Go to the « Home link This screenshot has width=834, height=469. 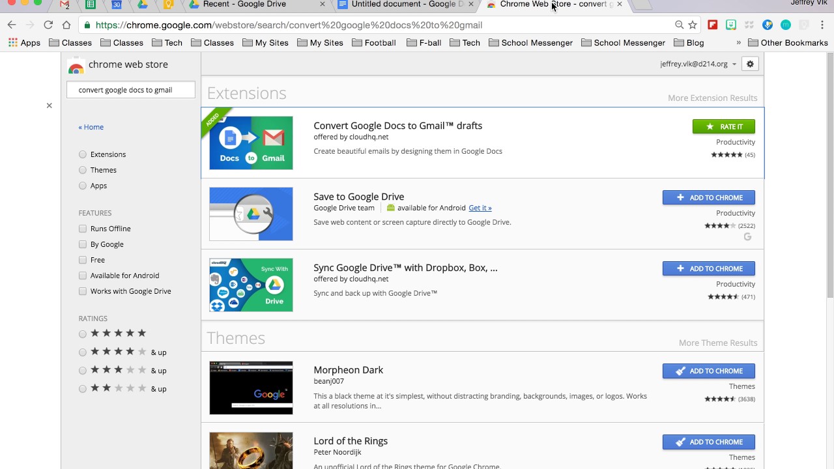coord(91,127)
